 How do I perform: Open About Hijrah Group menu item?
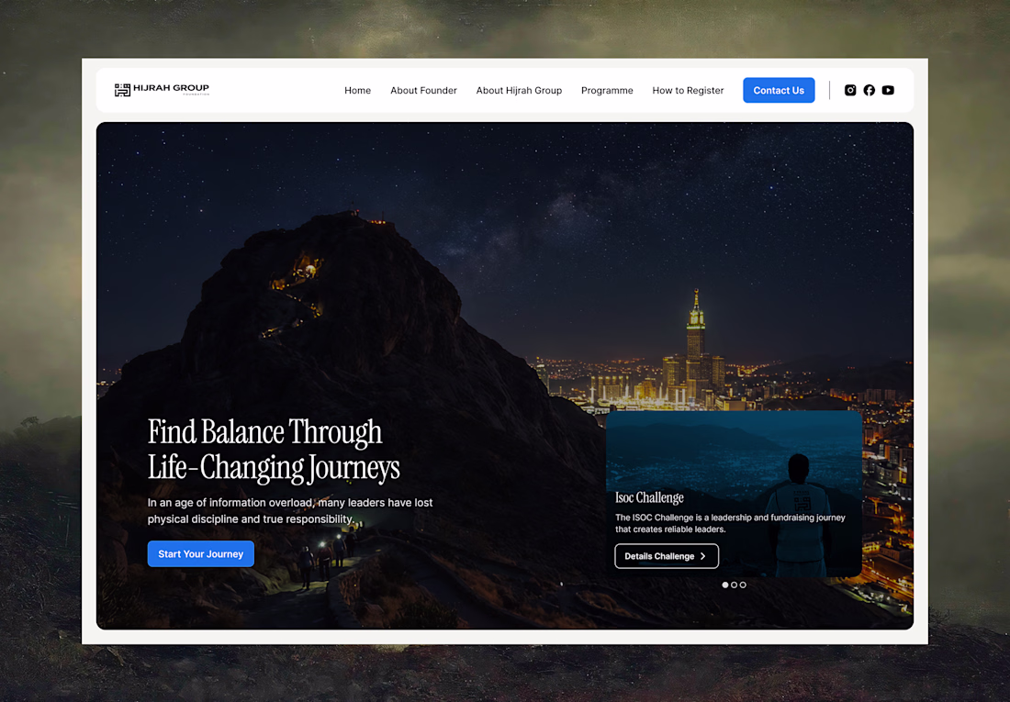[x=519, y=90]
